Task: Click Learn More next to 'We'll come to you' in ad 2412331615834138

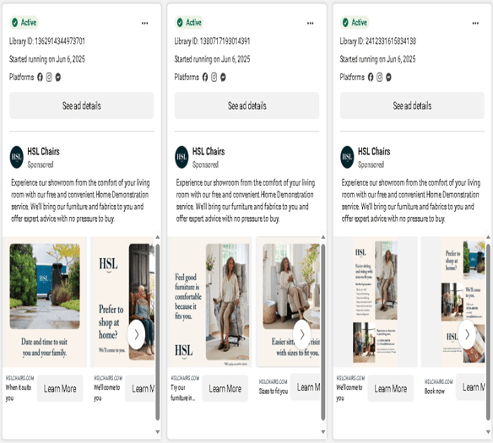Action: pos(391,388)
